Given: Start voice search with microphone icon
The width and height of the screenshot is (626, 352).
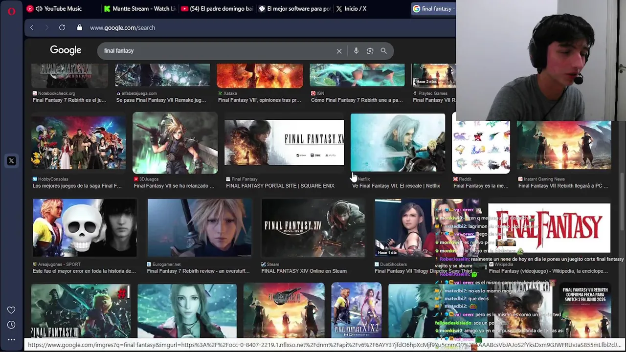Looking at the screenshot, I should coord(356,51).
